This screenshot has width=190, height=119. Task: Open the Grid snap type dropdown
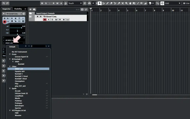pos(173,3)
